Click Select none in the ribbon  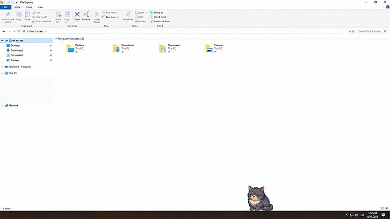pos(158,17)
